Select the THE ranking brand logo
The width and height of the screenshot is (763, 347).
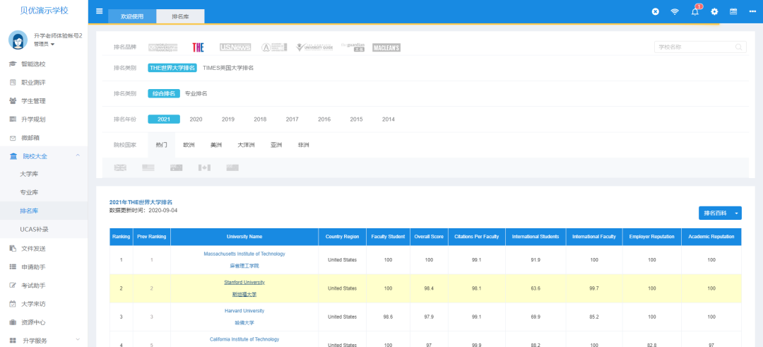coord(198,47)
